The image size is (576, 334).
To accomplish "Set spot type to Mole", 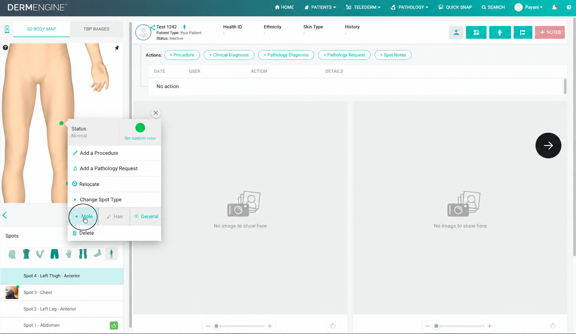I will [x=83, y=216].
